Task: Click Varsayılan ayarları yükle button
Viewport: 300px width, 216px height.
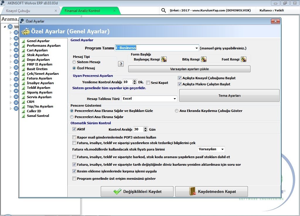Action: click(x=189, y=69)
